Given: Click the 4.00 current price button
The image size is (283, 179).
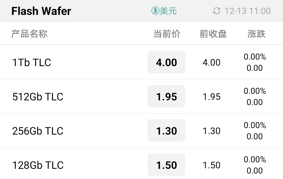Looking at the screenshot, I should 166,62.
